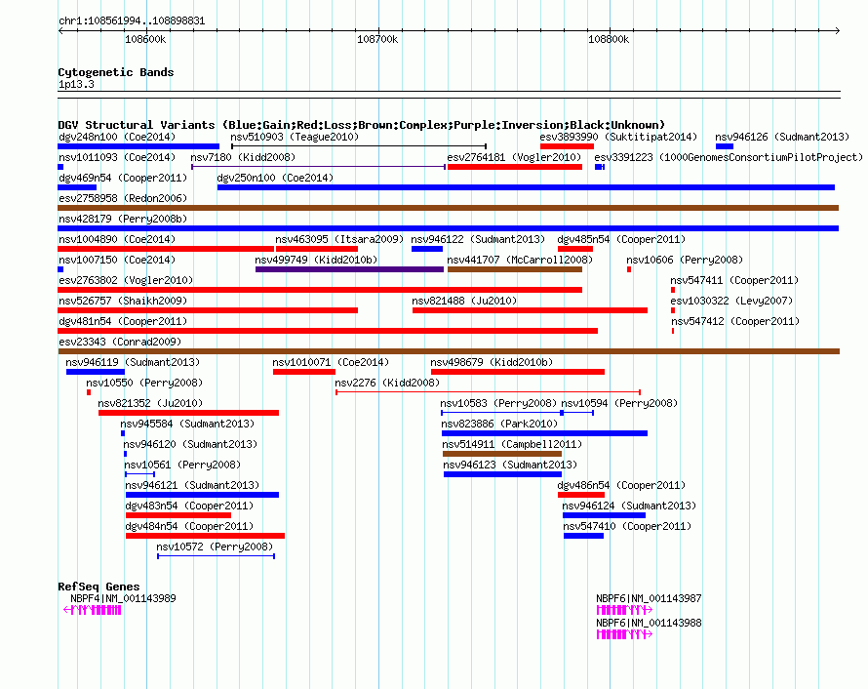Select nsv946123 (Sudmant2013) label
Screen dimensions: 868x689
[x=510, y=465]
